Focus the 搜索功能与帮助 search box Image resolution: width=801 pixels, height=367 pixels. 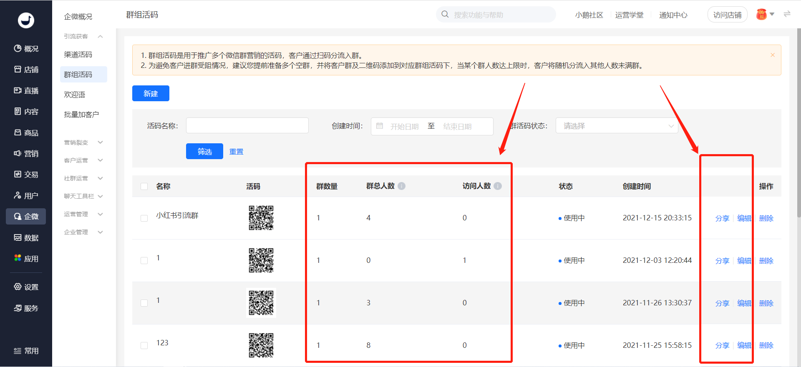coord(496,15)
